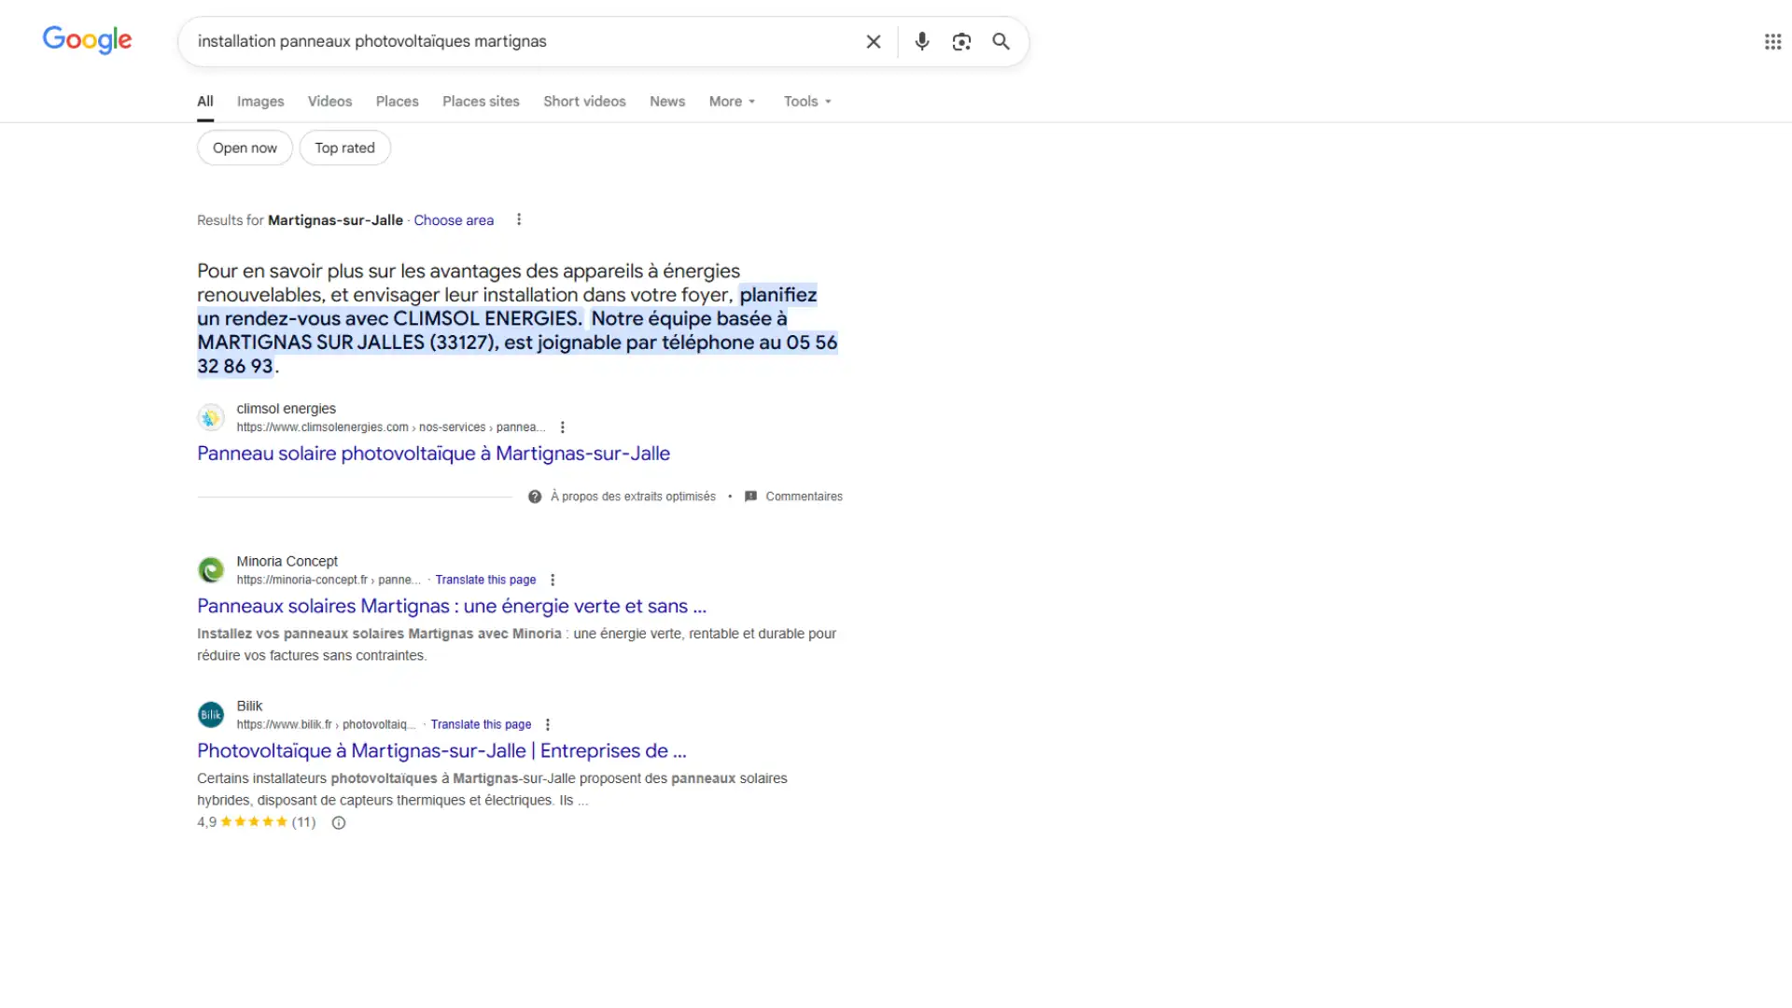Expand the More dropdown
The width and height of the screenshot is (1792, 1008).
(732, 102)
